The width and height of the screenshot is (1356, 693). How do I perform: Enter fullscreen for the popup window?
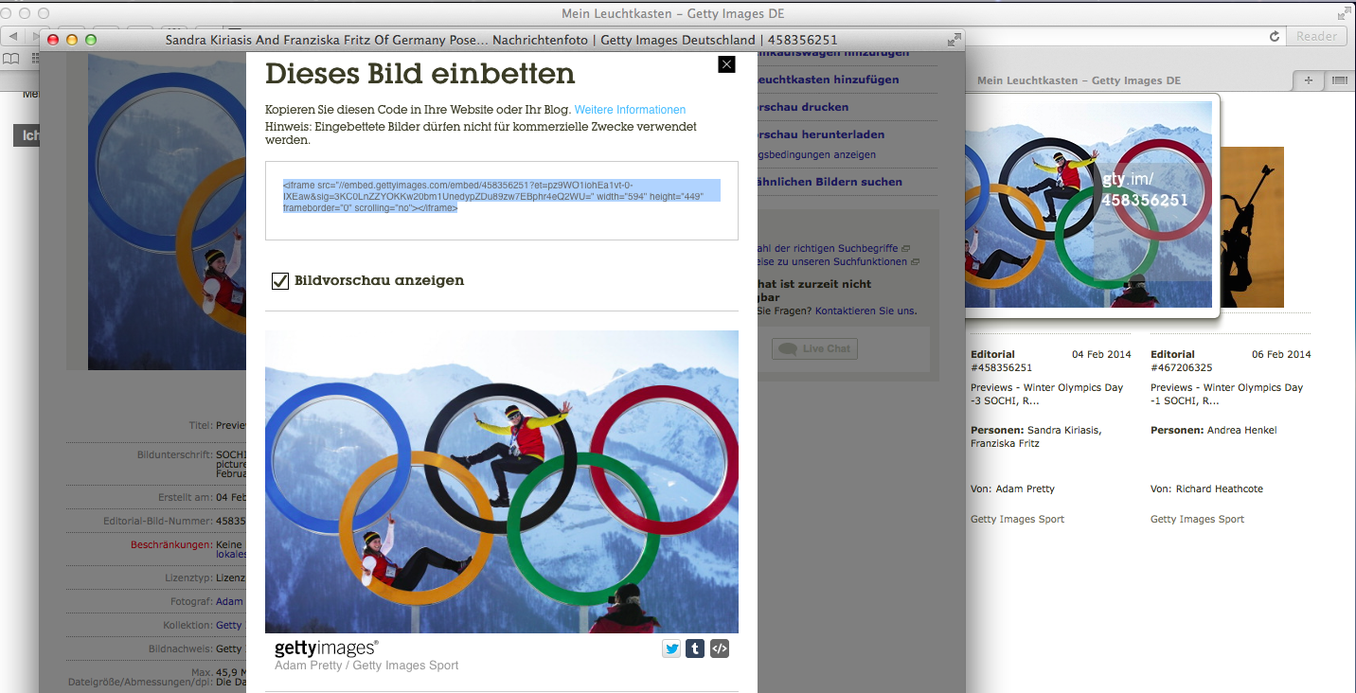pyautogui.click(x=954, y=40)
